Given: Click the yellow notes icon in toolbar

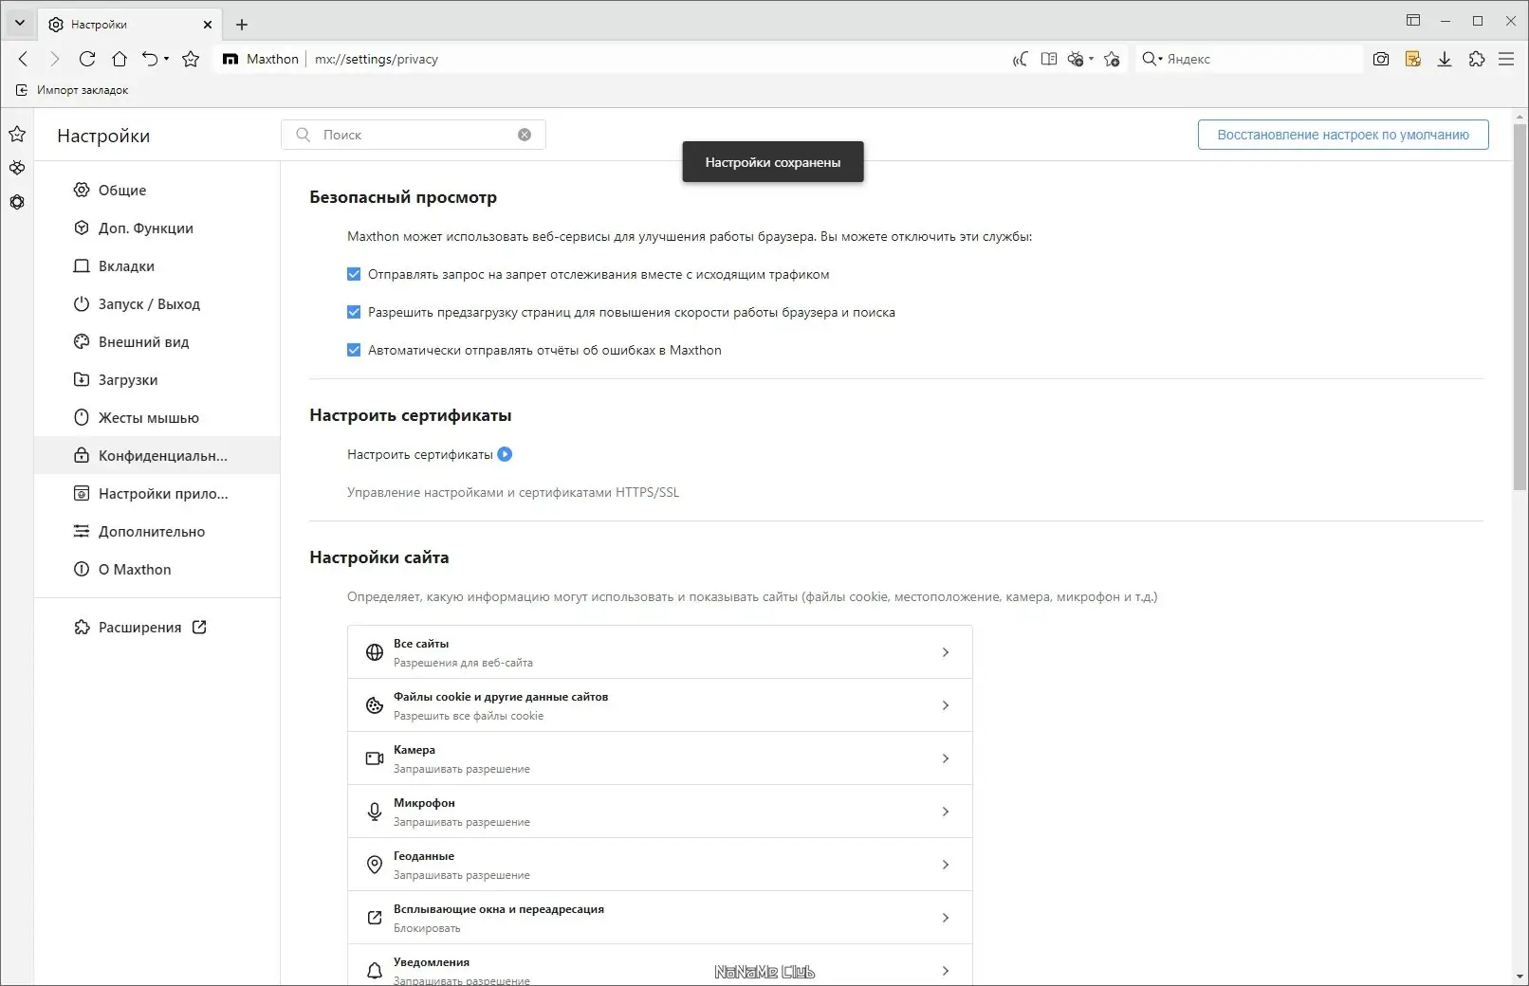Looking at the screenshot, I should tap(1413, 59).
